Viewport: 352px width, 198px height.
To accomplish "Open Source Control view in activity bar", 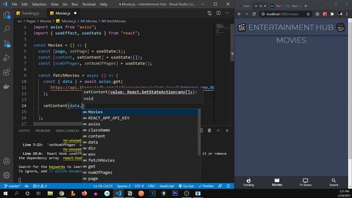I will [x=7, y=43].
